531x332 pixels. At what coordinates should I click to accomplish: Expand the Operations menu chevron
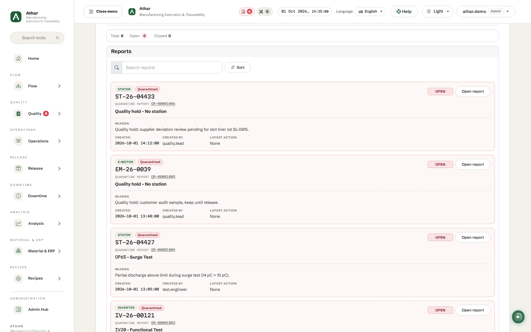(x=59, y=141)
